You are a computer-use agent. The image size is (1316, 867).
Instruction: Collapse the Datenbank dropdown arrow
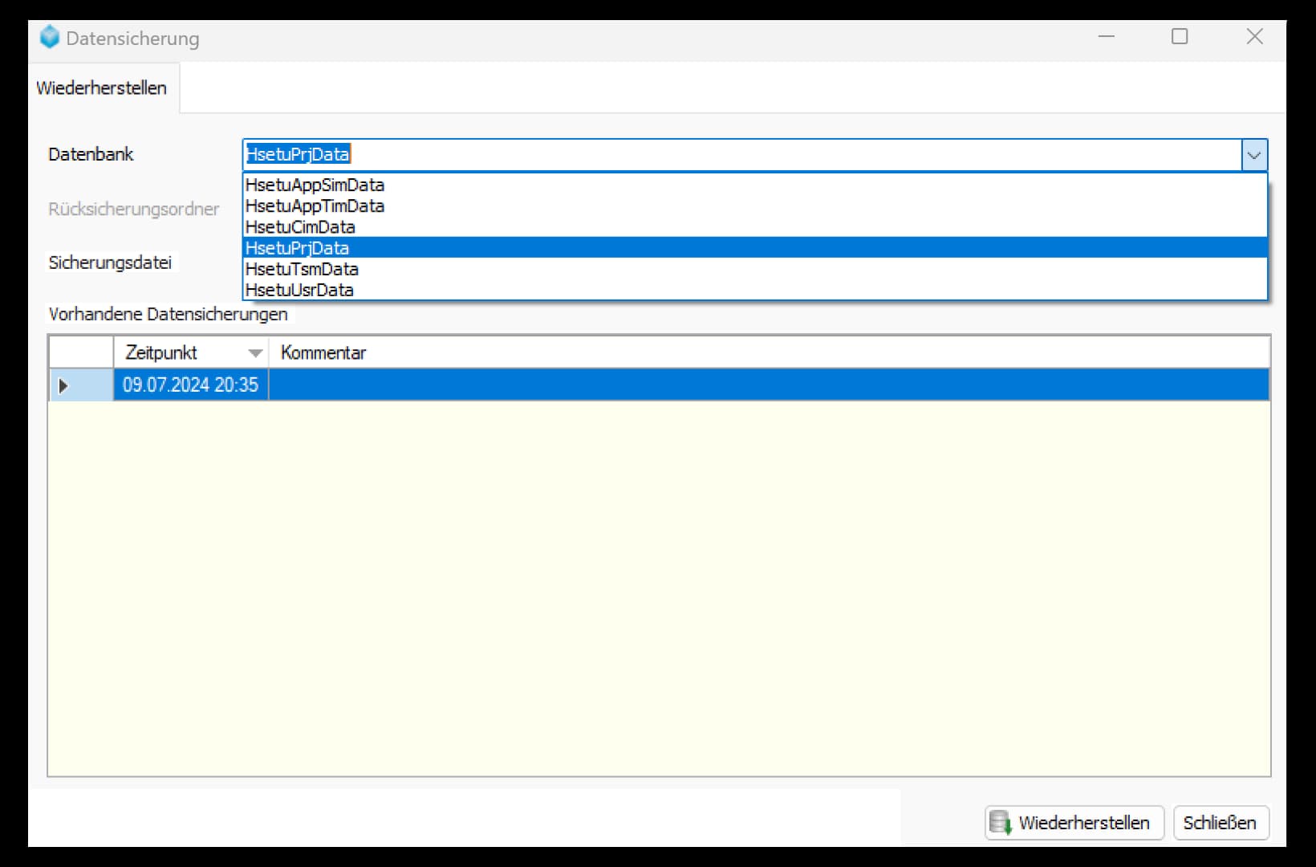pyautogui.click(x=1253, y=155)
